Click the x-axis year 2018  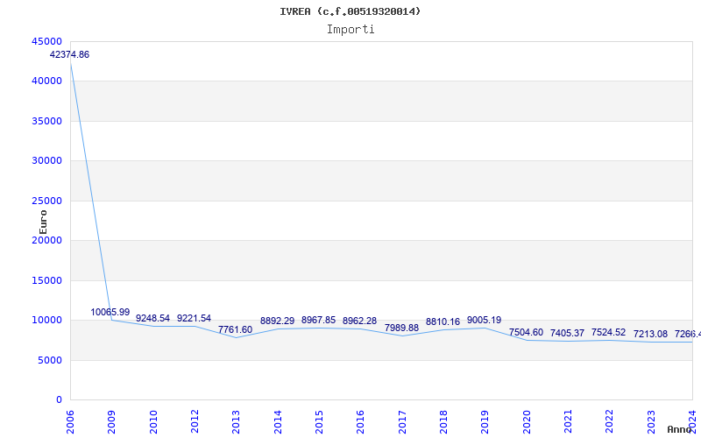tap(443, 421)
